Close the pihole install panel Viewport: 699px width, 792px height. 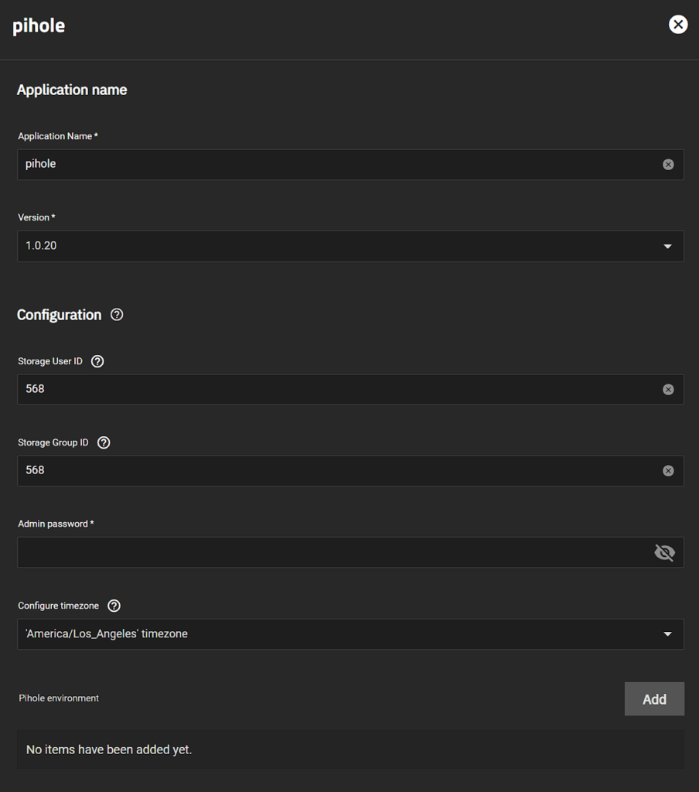click(x=678, y=24)
